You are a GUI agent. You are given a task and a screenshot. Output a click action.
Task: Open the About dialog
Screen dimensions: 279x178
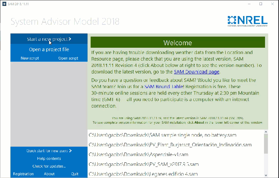(49, 174)
